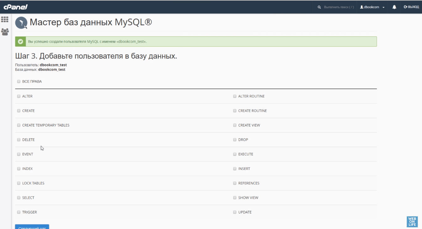
Task: Click the MySQL Database Wizard dolphin icon
Action: [21, 23]
